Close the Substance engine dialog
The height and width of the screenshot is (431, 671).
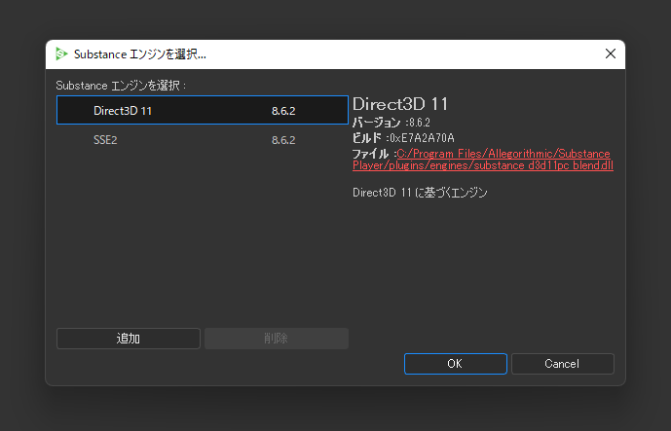611,54
